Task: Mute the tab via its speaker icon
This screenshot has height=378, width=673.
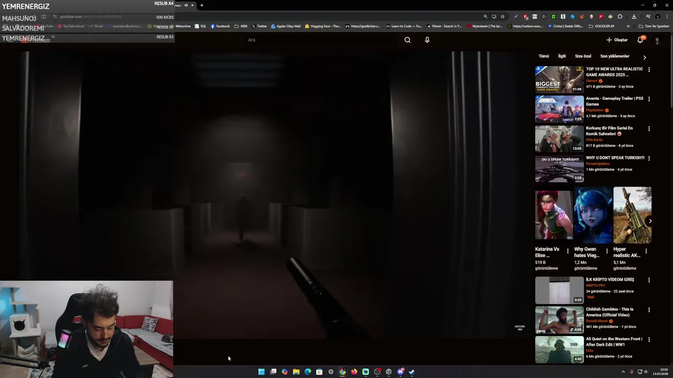Action: [186, 5]
